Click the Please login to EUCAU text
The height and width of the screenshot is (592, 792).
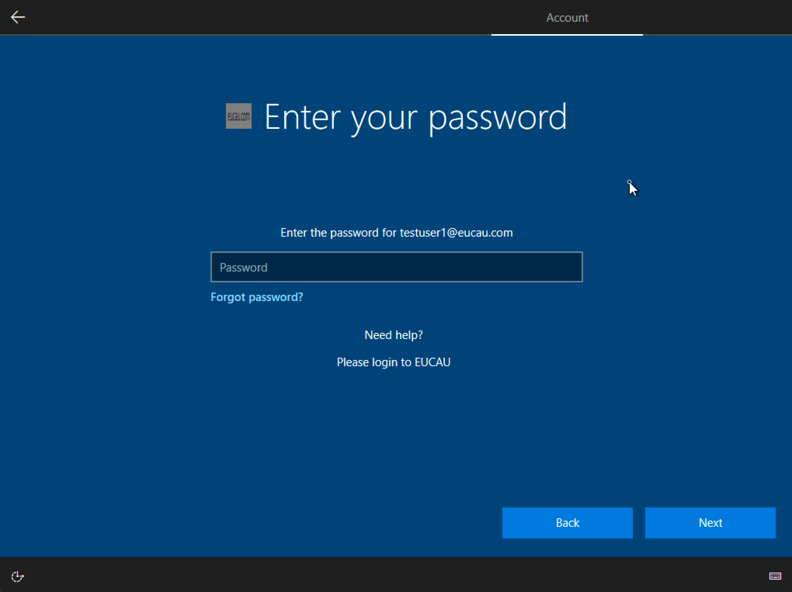coord(393,362)
